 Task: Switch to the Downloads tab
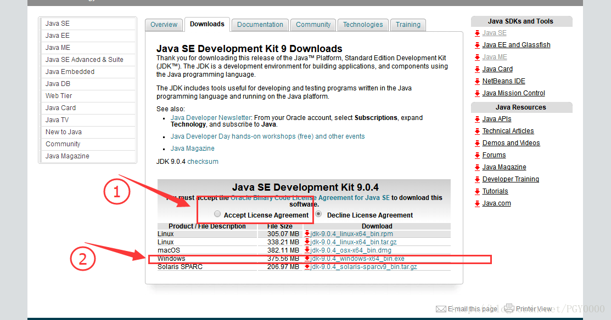207,24
